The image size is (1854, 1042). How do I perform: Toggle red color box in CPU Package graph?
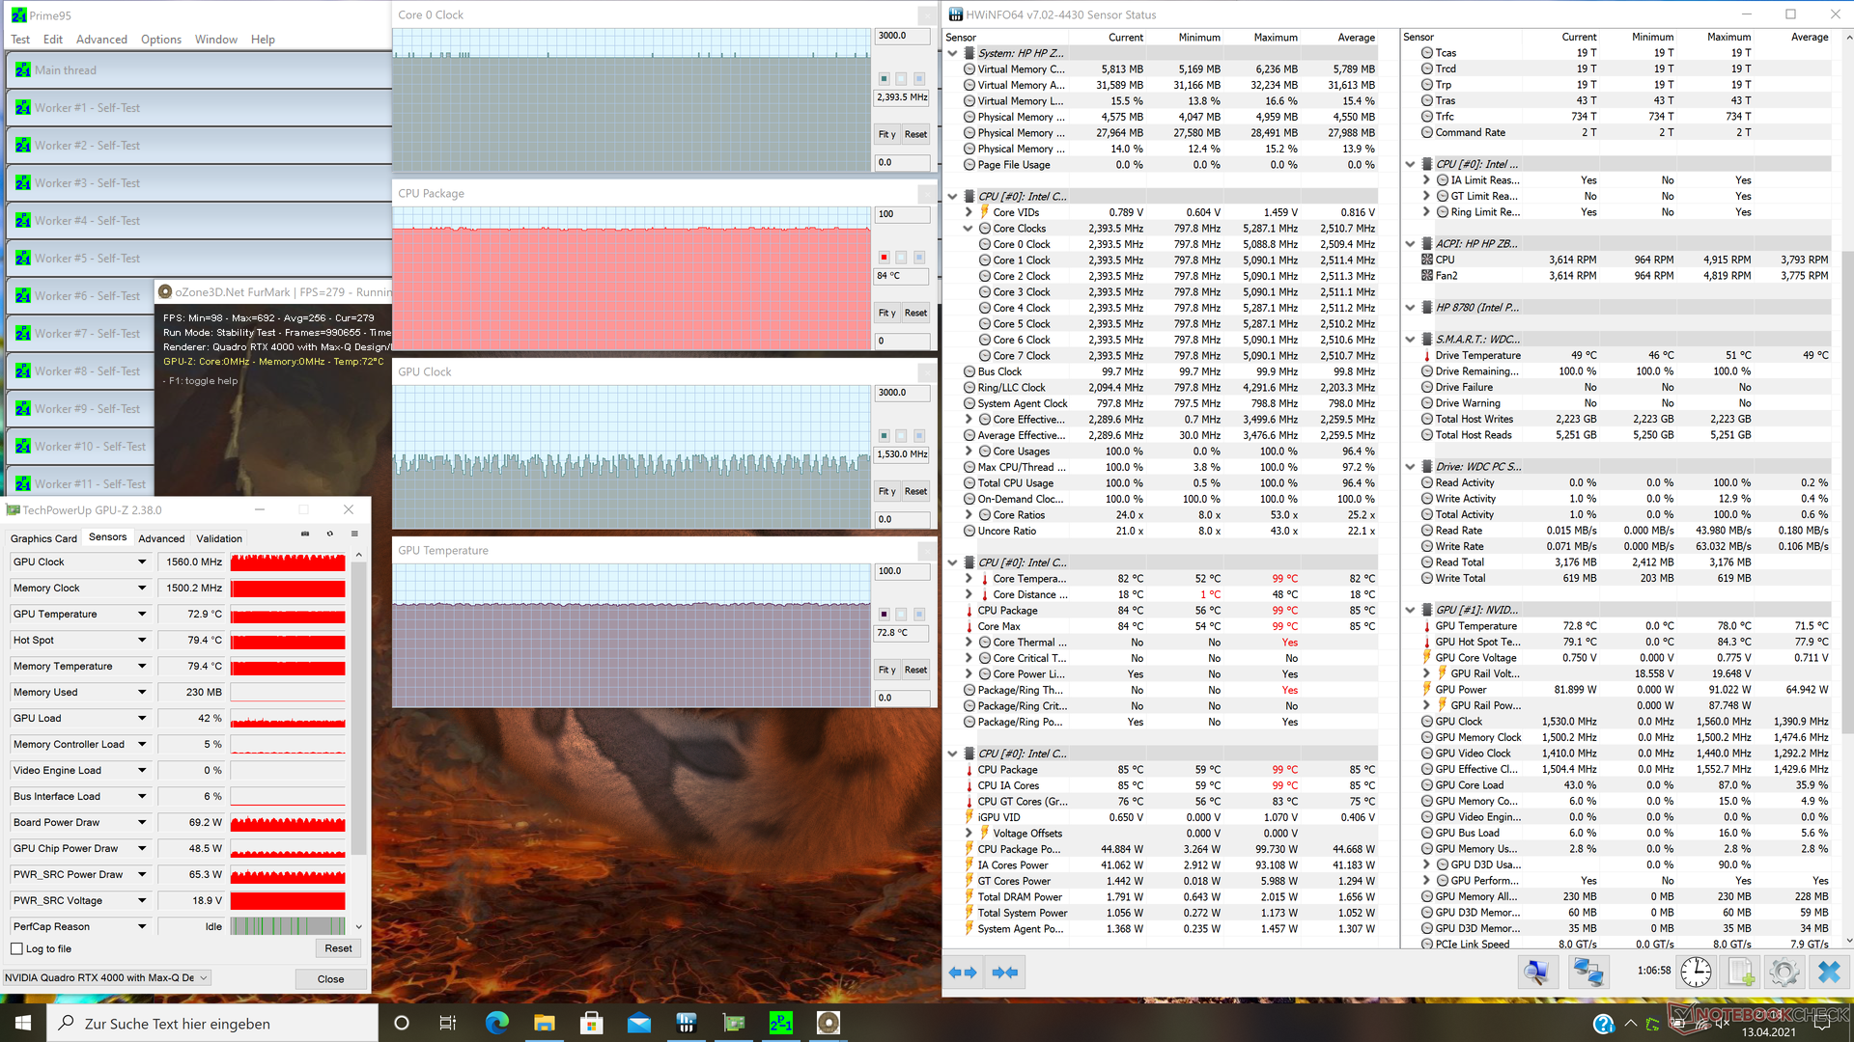pos(884,258)
